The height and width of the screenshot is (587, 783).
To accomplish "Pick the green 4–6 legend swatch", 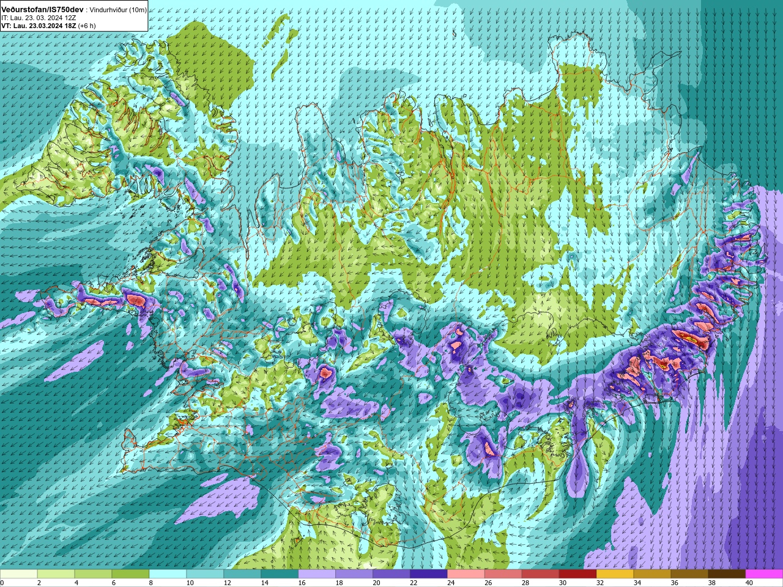I will click(x=94, y=574).
